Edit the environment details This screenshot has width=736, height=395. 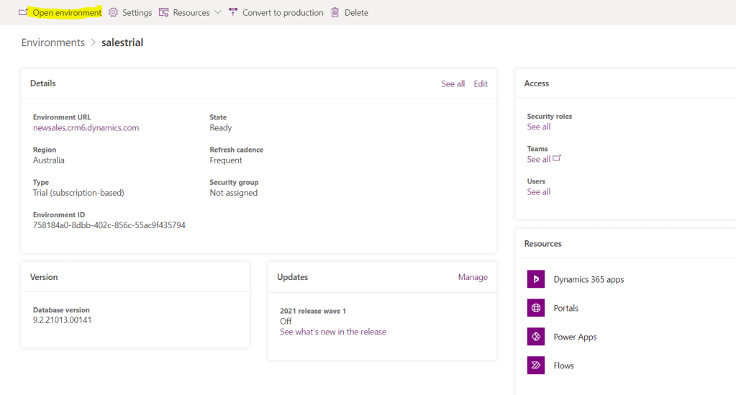[x=481, y=83]
